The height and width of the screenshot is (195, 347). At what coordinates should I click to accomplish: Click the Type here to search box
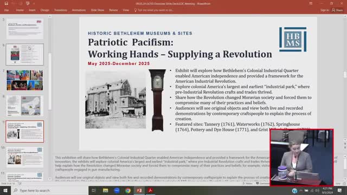tap(49, 190)
